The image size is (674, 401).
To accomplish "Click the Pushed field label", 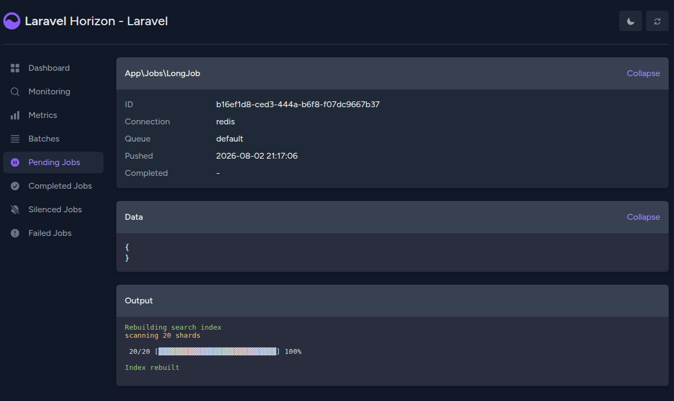I will point(139,156).
